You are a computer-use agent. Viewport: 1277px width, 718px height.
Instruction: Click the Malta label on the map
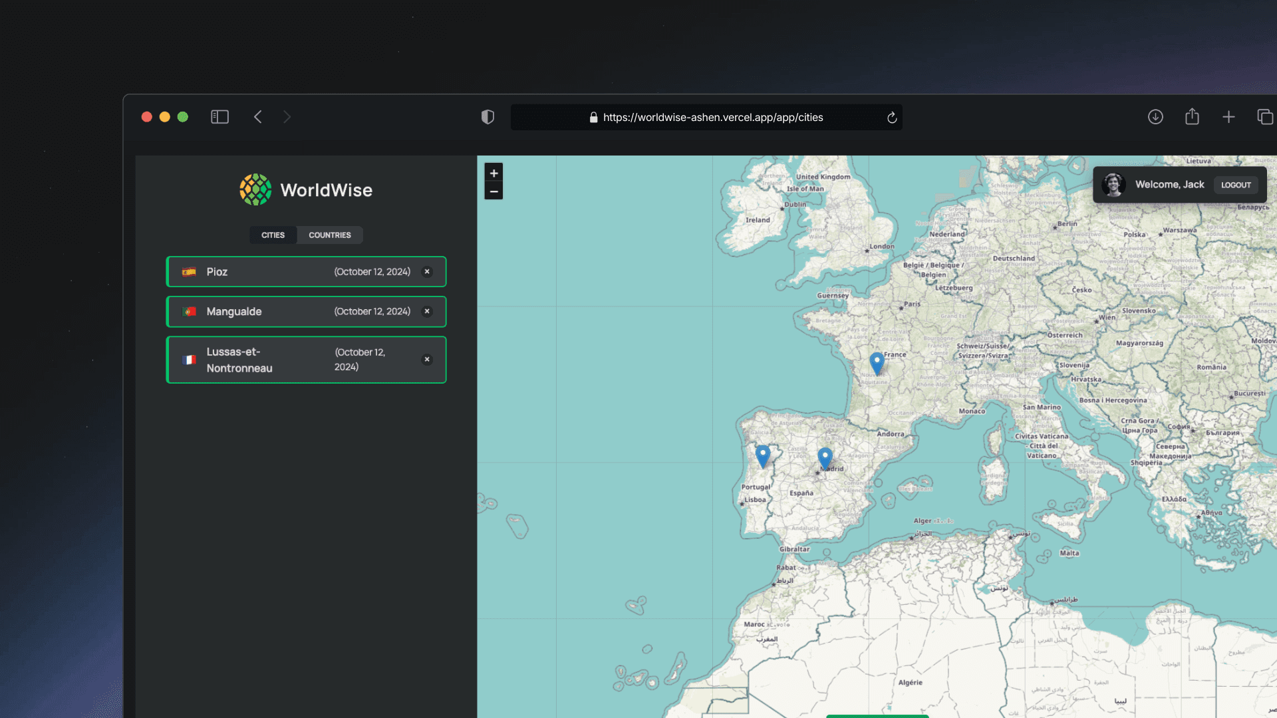(x=1069, y=553)
